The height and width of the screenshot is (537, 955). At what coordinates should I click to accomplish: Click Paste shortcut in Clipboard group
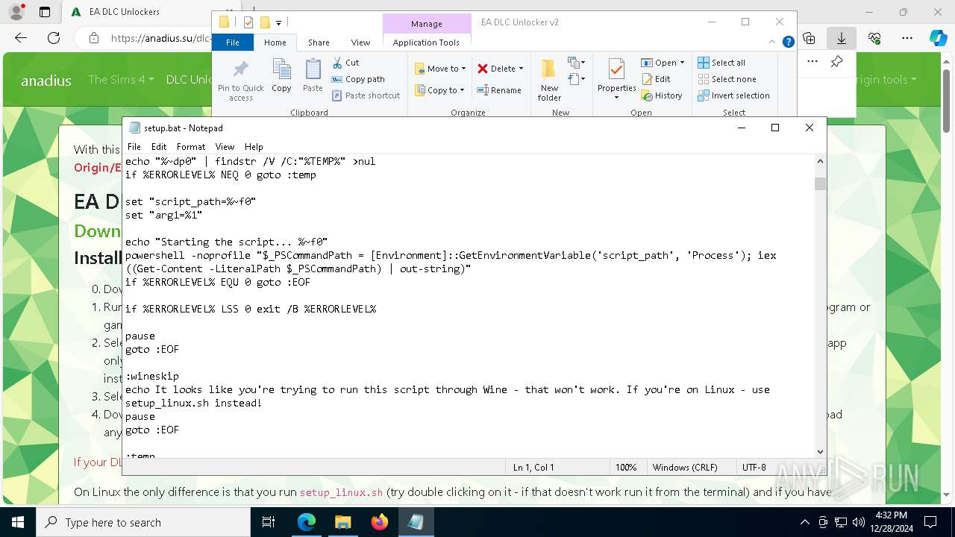(366, 95)
